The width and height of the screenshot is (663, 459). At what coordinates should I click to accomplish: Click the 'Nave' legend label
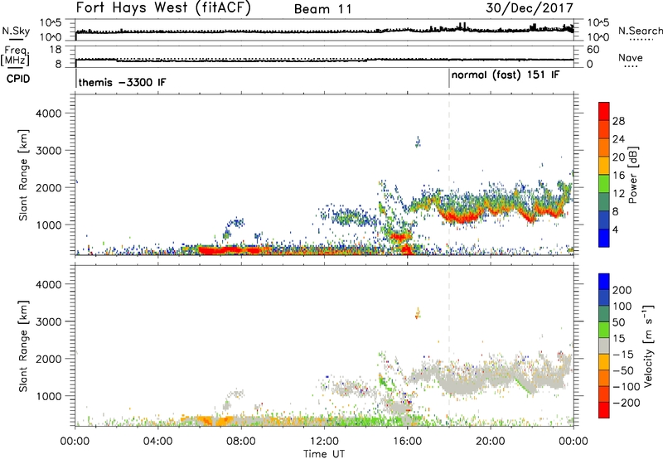(631, 58)
